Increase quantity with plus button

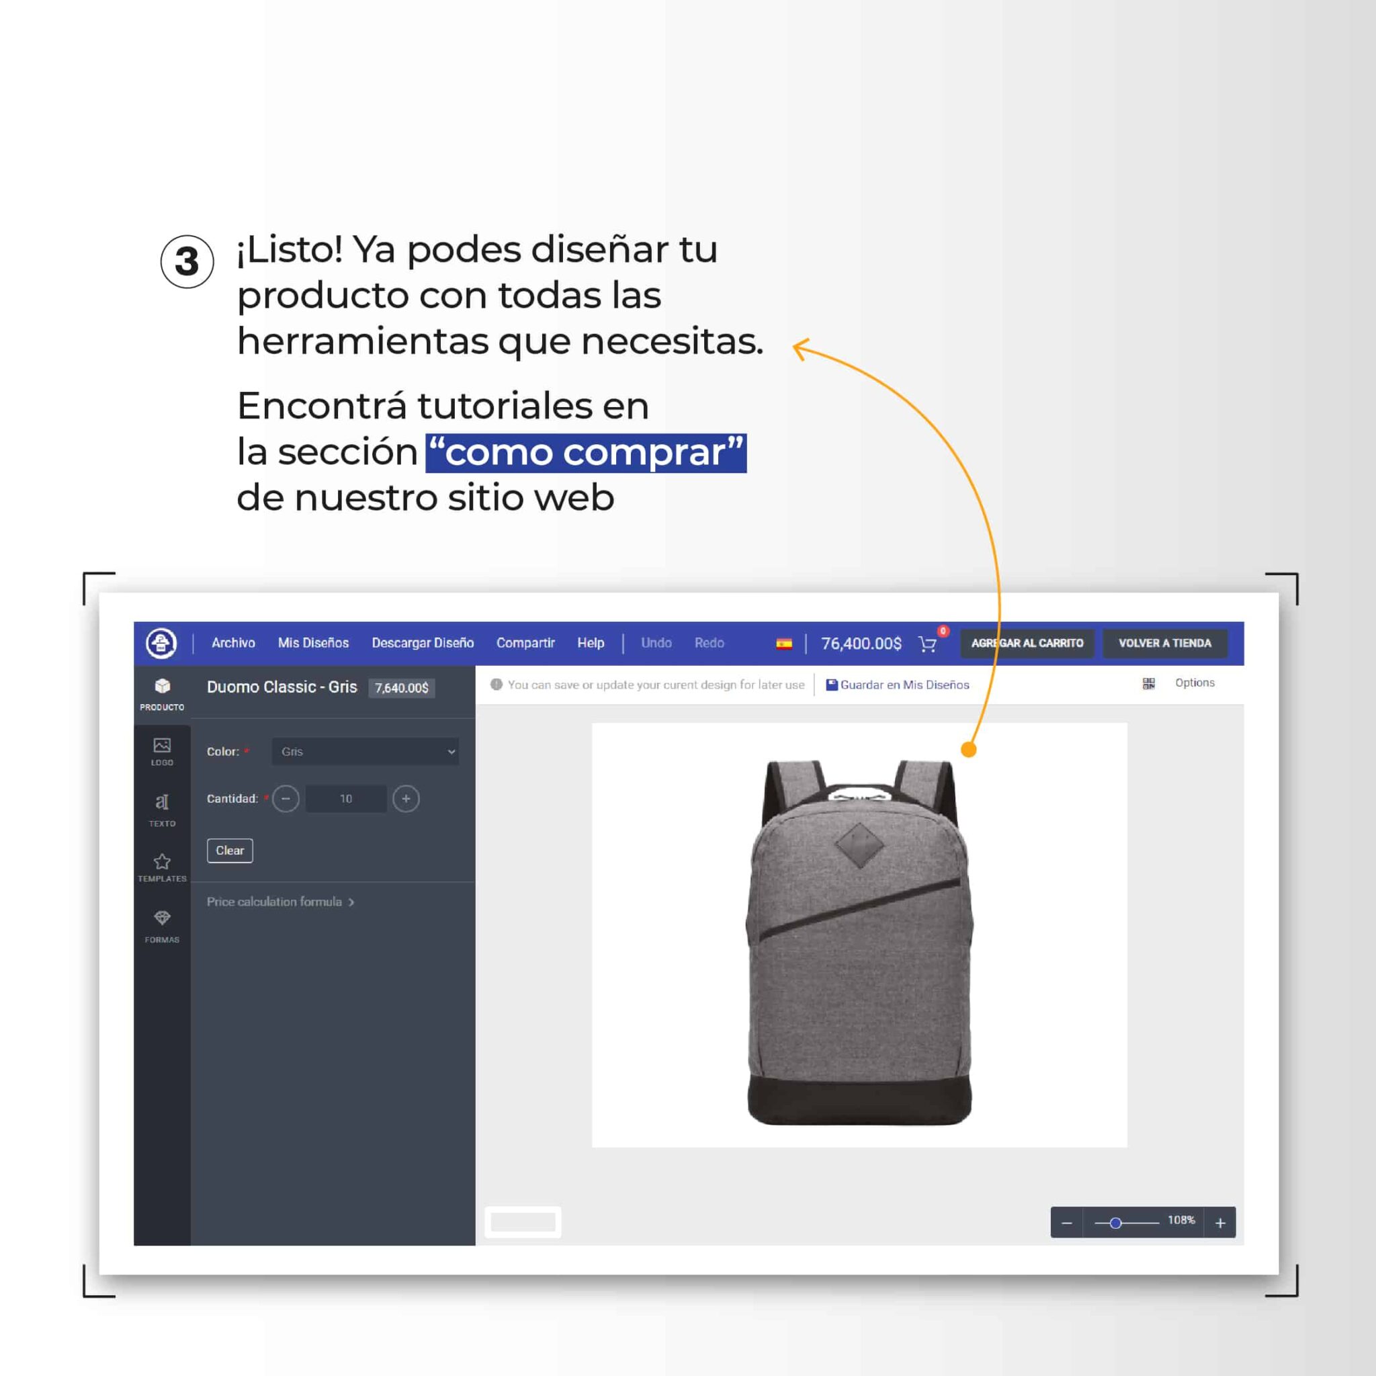(406, 798)
